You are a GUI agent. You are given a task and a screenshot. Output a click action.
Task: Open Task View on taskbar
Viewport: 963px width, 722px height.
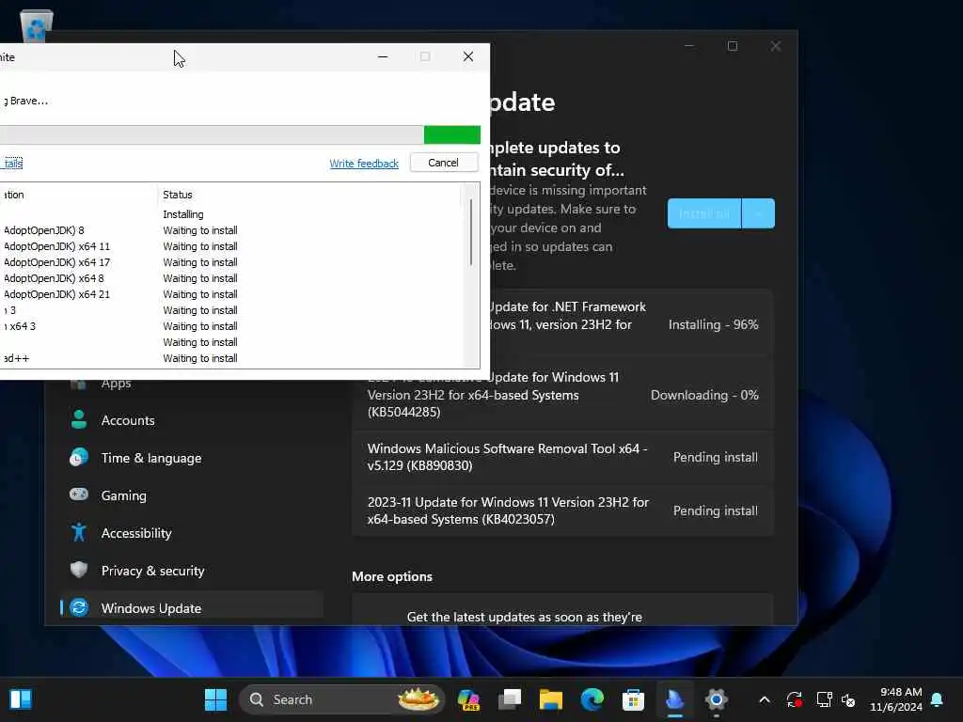tap(510, 699)
